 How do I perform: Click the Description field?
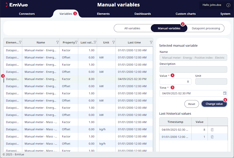193,69
